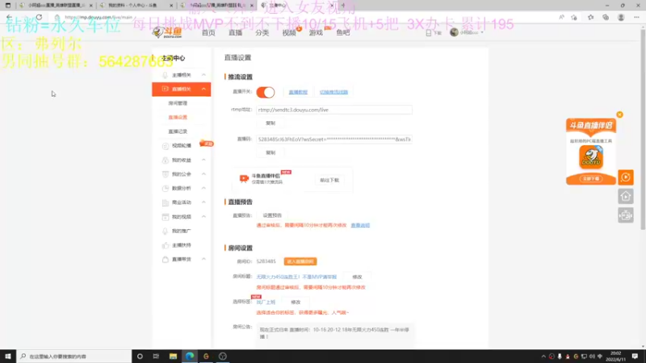Click the 切换推流线路 link beside live switch
The width and height of the screenshot is (646, 363).
click(333, 92)
